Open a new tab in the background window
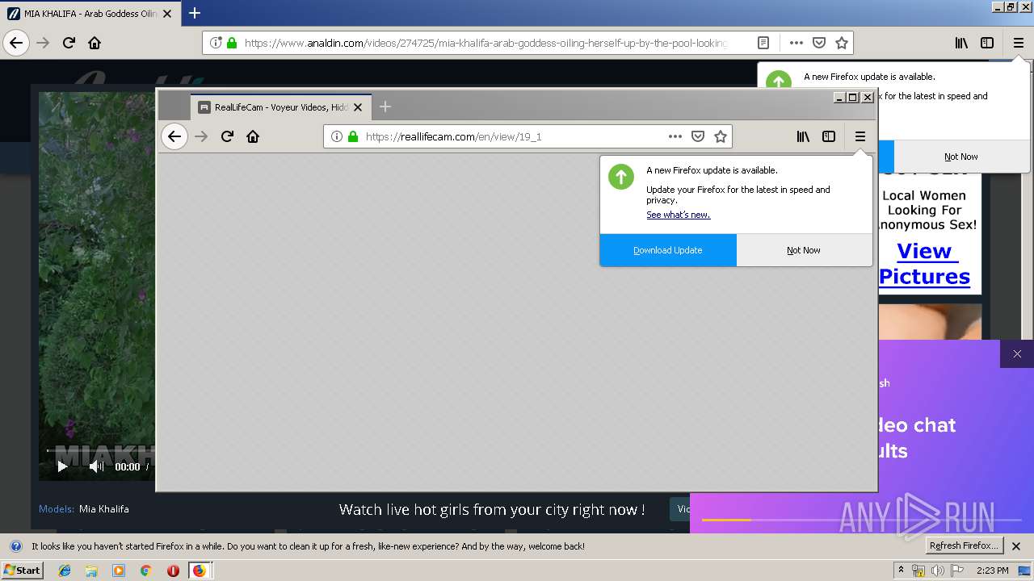Image resolution: width=1034 pixels, height=581 pixels. [x=195, y=13]
